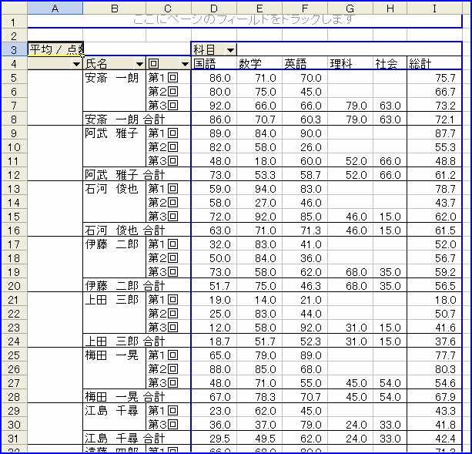472x454 pixels.
Task: Select the 阿武 雅子 合計 subtotal label
Action: [x=137, y=174]
